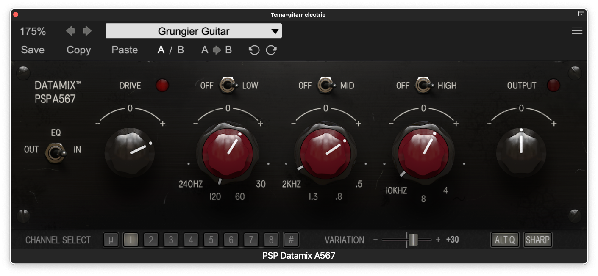Switch to the A setting

tap(161, 50)
